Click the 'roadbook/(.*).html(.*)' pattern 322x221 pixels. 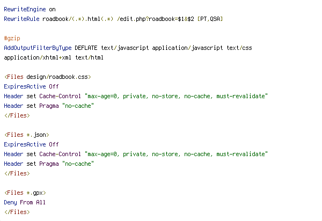click(78, 19)
